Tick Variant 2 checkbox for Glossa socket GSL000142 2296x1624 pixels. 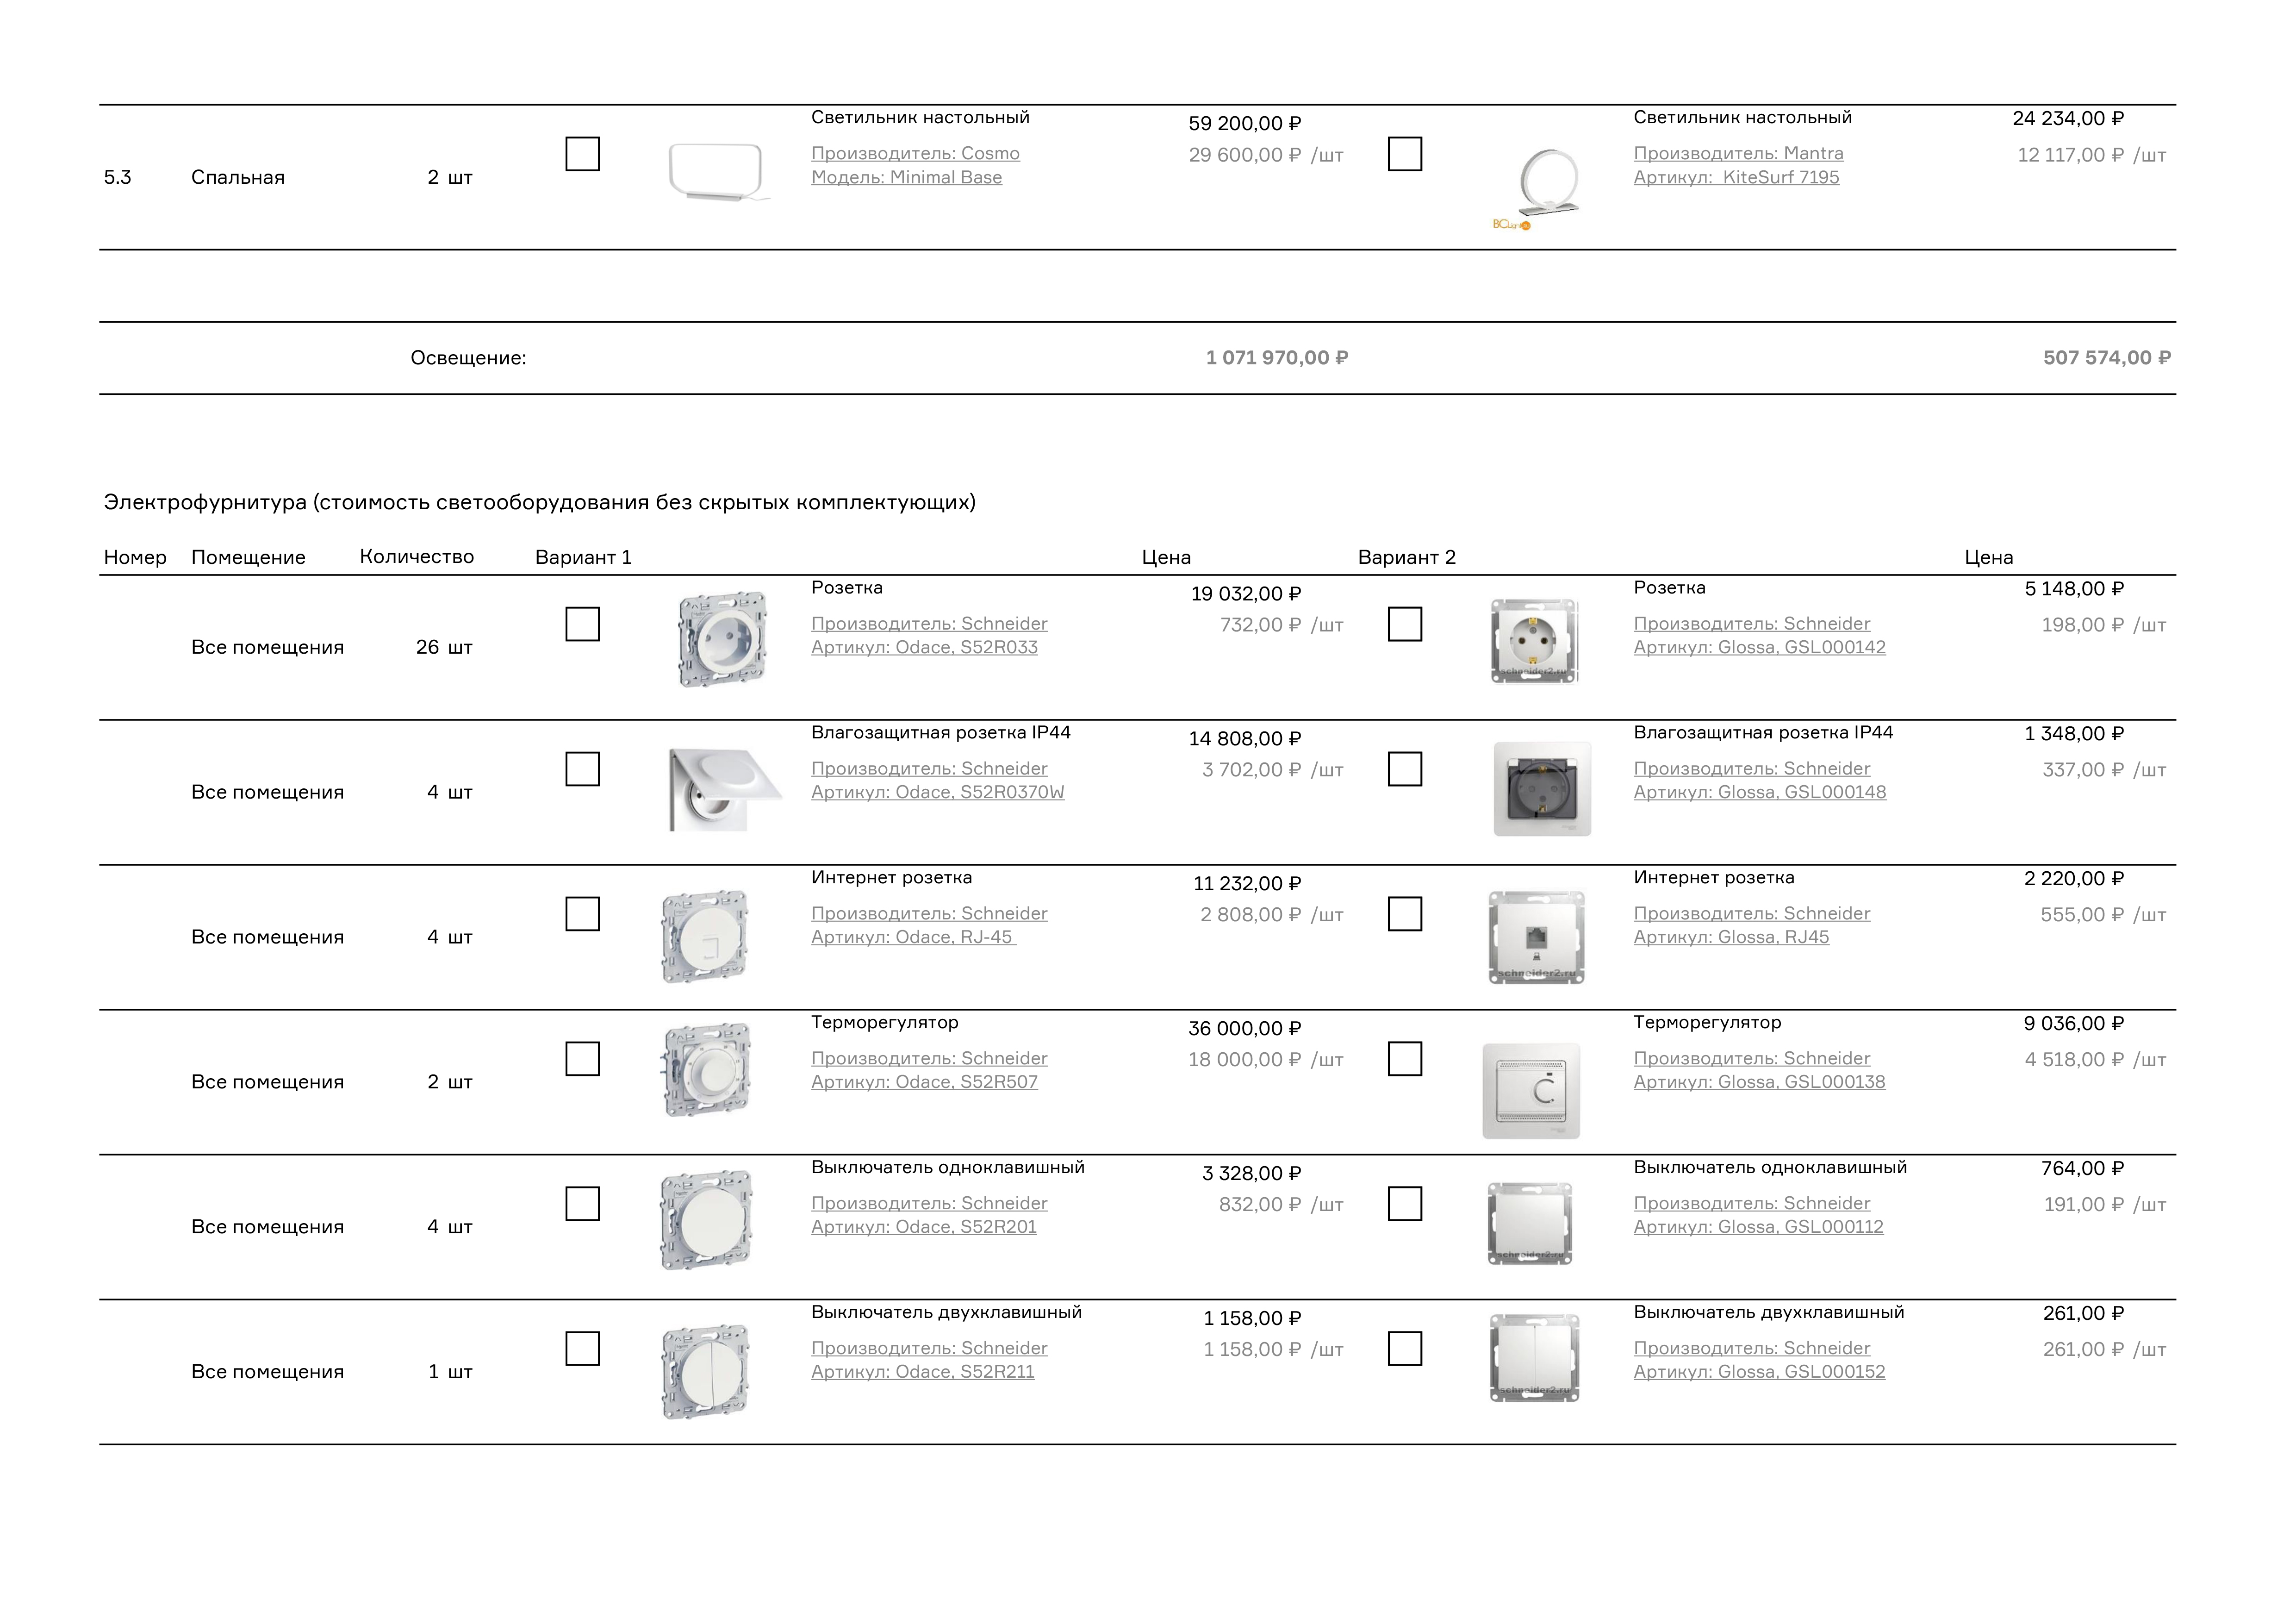pos(1404,624)
